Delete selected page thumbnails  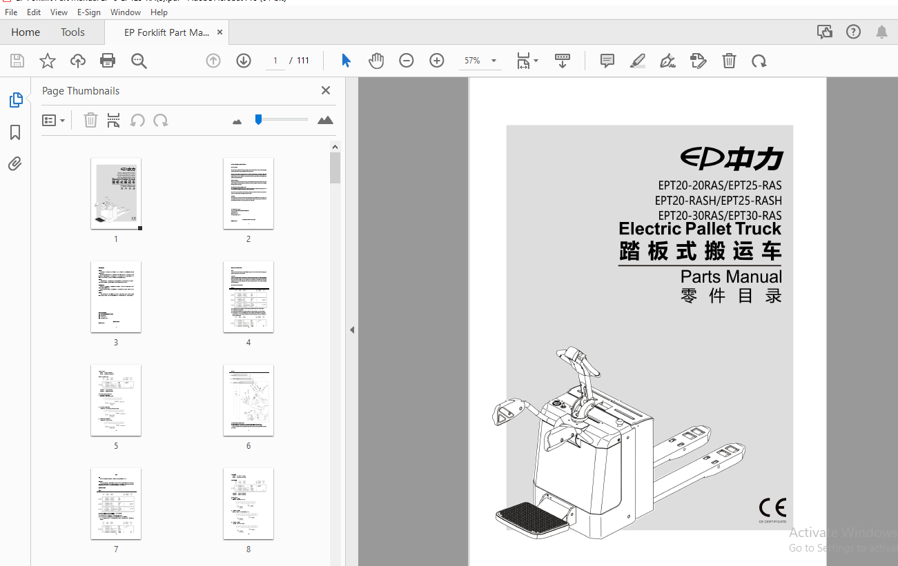[90, 121]
